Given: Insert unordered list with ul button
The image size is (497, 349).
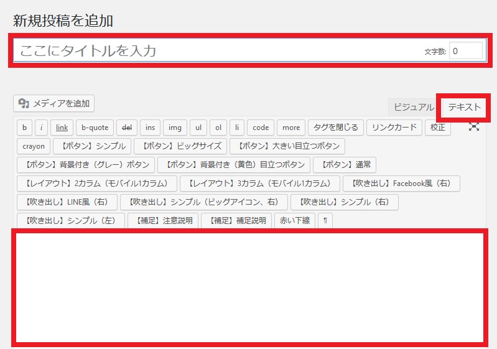Looking at the screenshot, I should [x=198, y=128].
